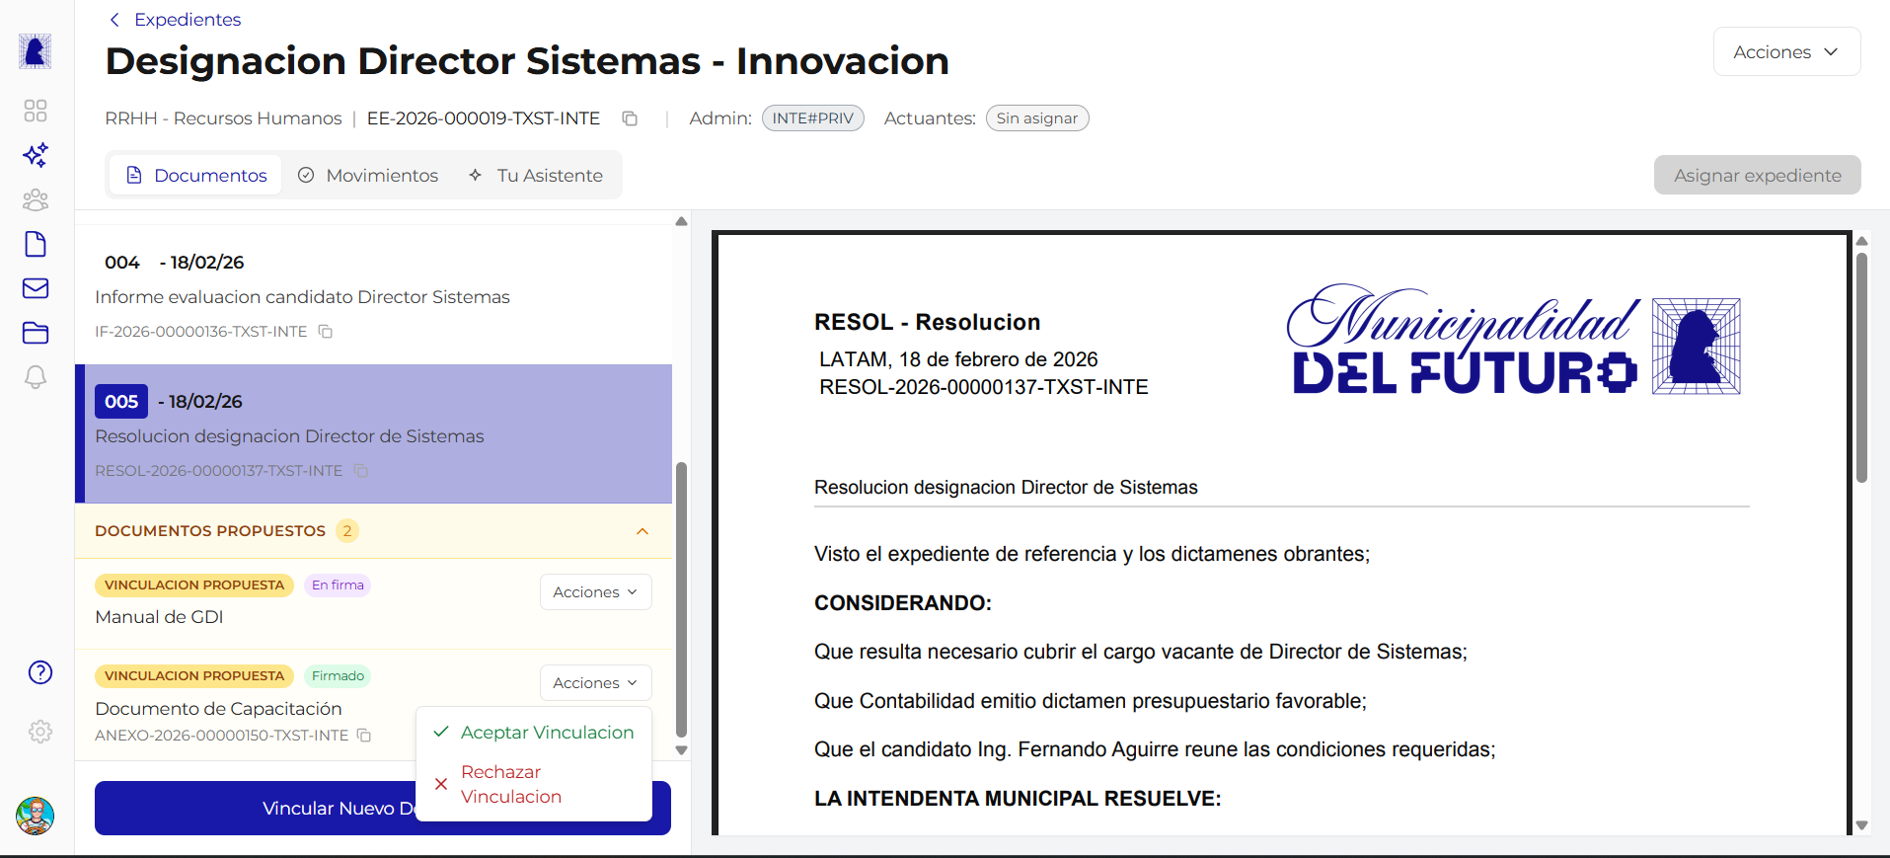This screenshot has height=858, width=1890.
Task: Open the folder icon in sidebar
Action: pos(36,333)
